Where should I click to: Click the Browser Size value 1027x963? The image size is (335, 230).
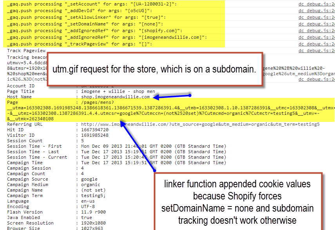pos(92,228)
